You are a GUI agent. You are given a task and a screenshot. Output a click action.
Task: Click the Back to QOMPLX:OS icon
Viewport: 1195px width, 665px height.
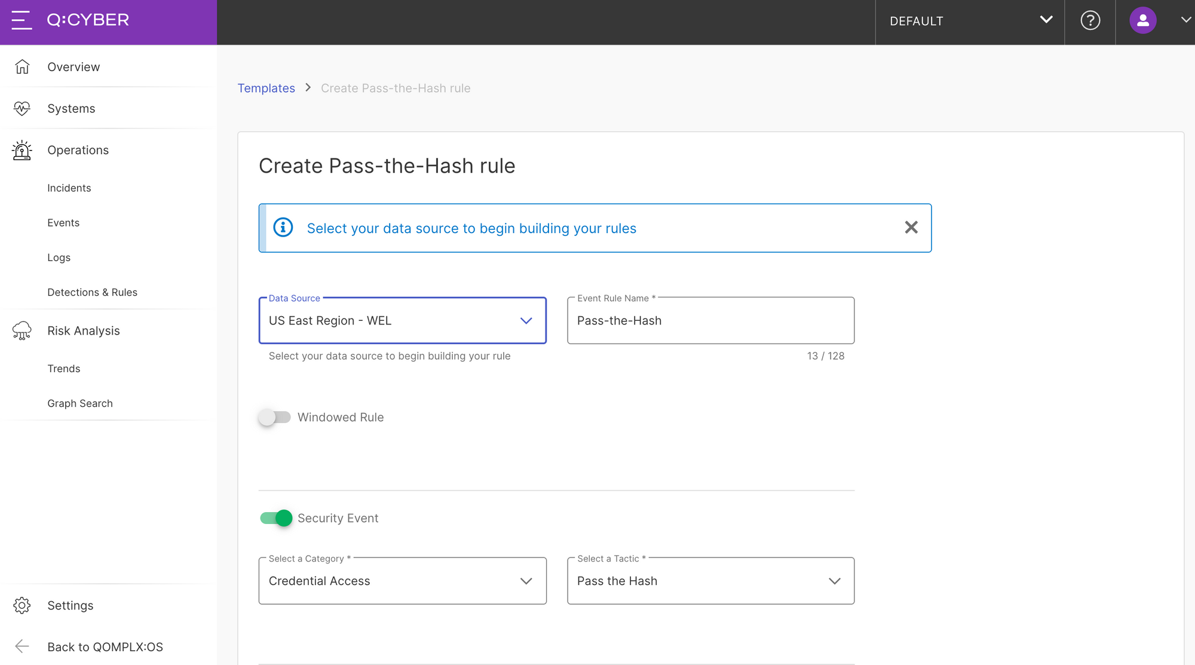pos(22,646)
